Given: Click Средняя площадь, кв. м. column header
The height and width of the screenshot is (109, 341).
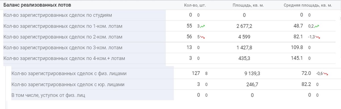Looking at the screenshot, I should coord(308,5).
